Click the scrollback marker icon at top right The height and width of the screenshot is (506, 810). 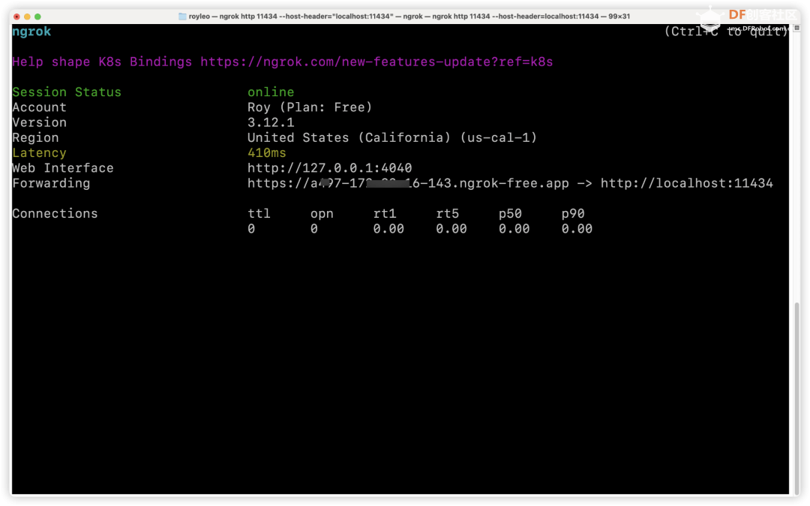(796, 29)
